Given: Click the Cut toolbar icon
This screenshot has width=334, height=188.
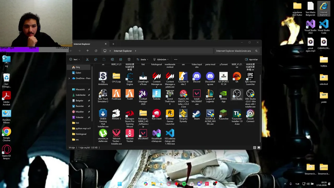Looking at the screenshot, I should (x=87, y=60).
